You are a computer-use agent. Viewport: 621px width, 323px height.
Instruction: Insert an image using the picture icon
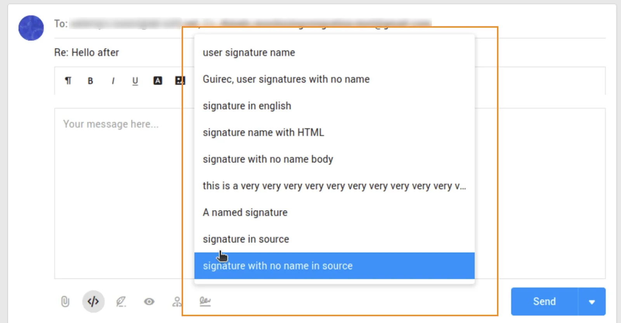[x=179, y=81]
